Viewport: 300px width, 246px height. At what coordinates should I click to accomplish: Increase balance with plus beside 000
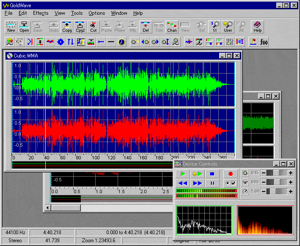click(x=291, y=182)
